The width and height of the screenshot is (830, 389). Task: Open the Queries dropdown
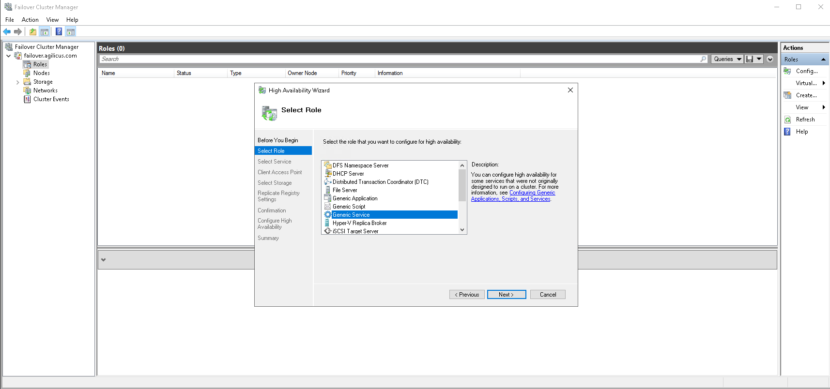pos(727,59)
